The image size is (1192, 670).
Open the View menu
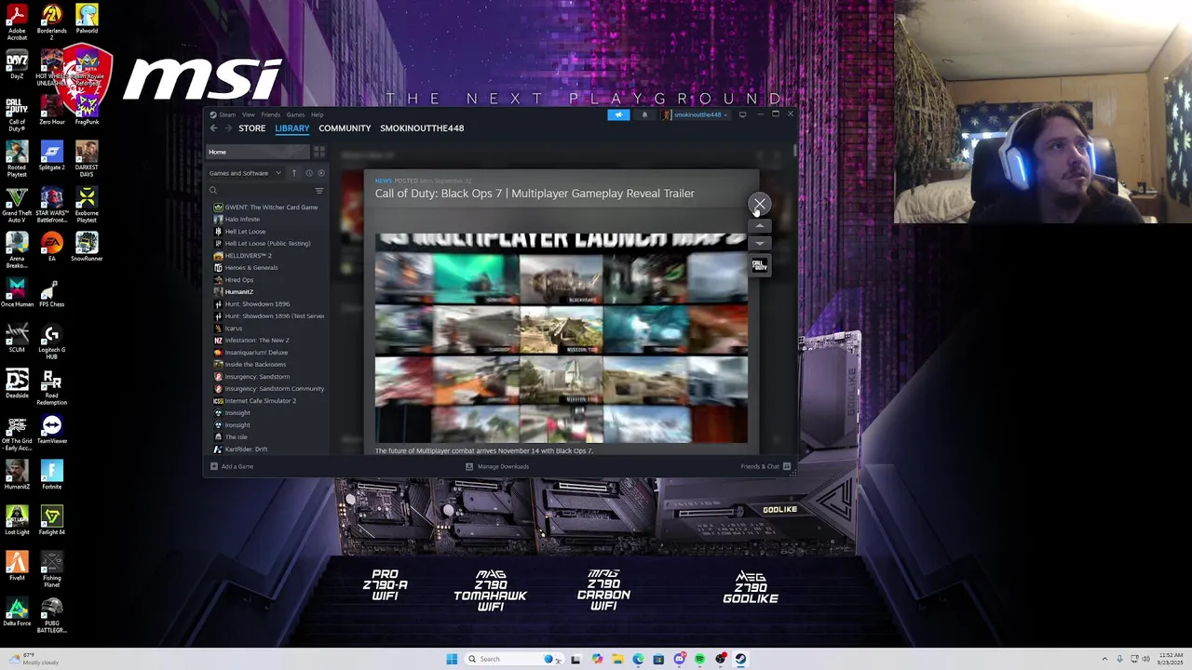[249, 114]
